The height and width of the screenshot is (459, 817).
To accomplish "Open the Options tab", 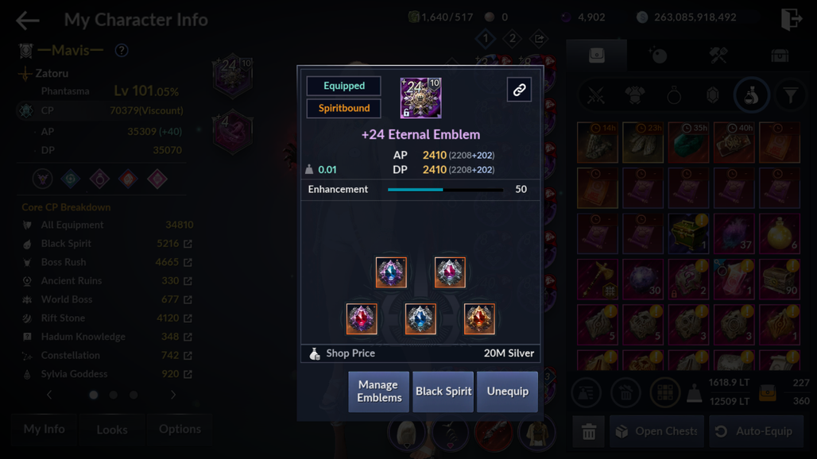I will click(180, 430).
